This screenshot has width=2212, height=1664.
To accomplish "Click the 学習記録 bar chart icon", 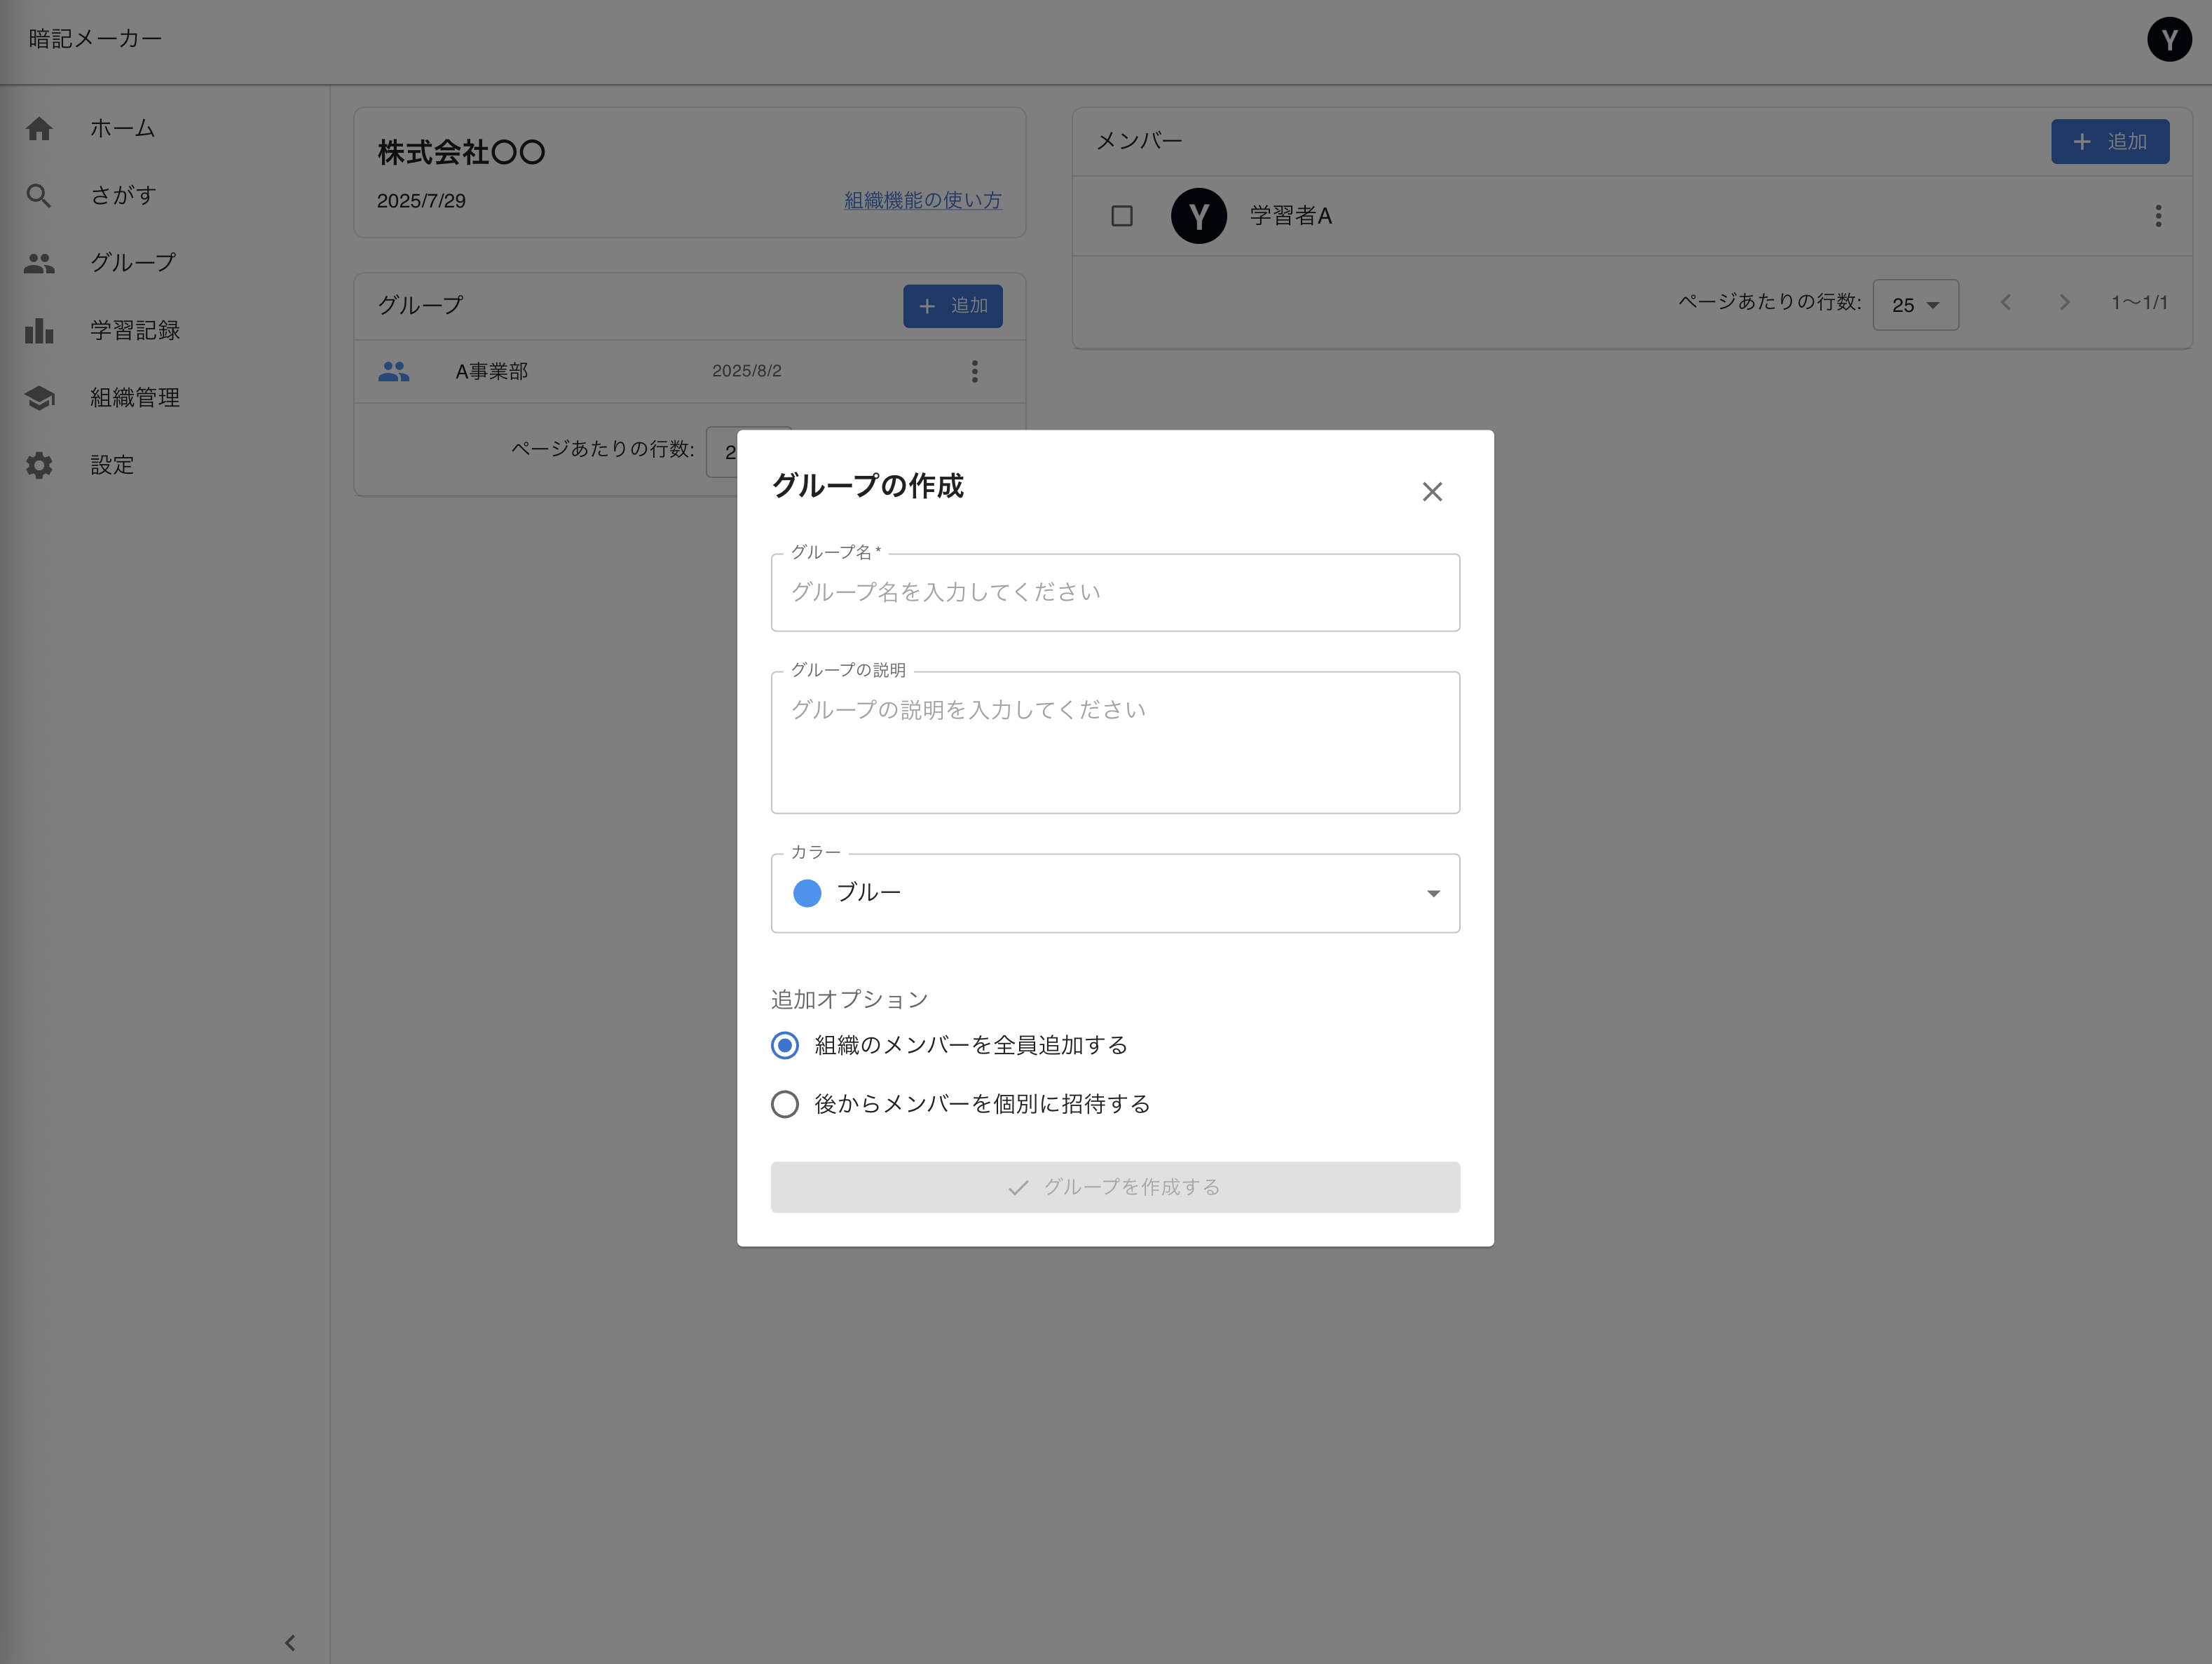I will coord(39,331).
